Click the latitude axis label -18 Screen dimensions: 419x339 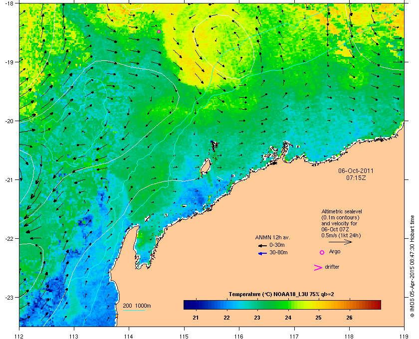(9, 3)
